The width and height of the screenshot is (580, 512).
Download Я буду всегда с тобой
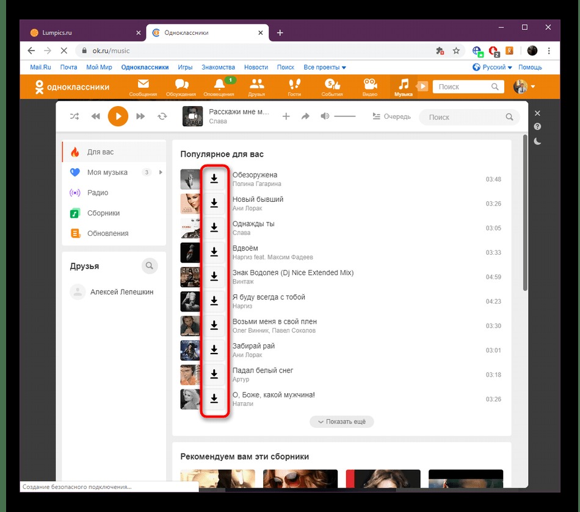[214, 301]
